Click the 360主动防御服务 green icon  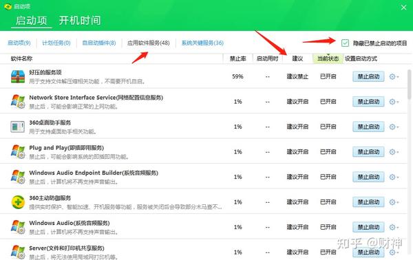coord(18,202)
